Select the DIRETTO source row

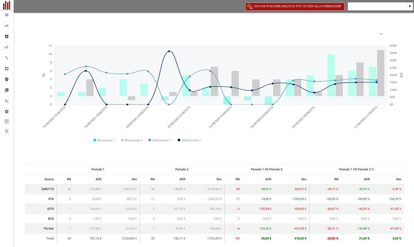(215, 189)
